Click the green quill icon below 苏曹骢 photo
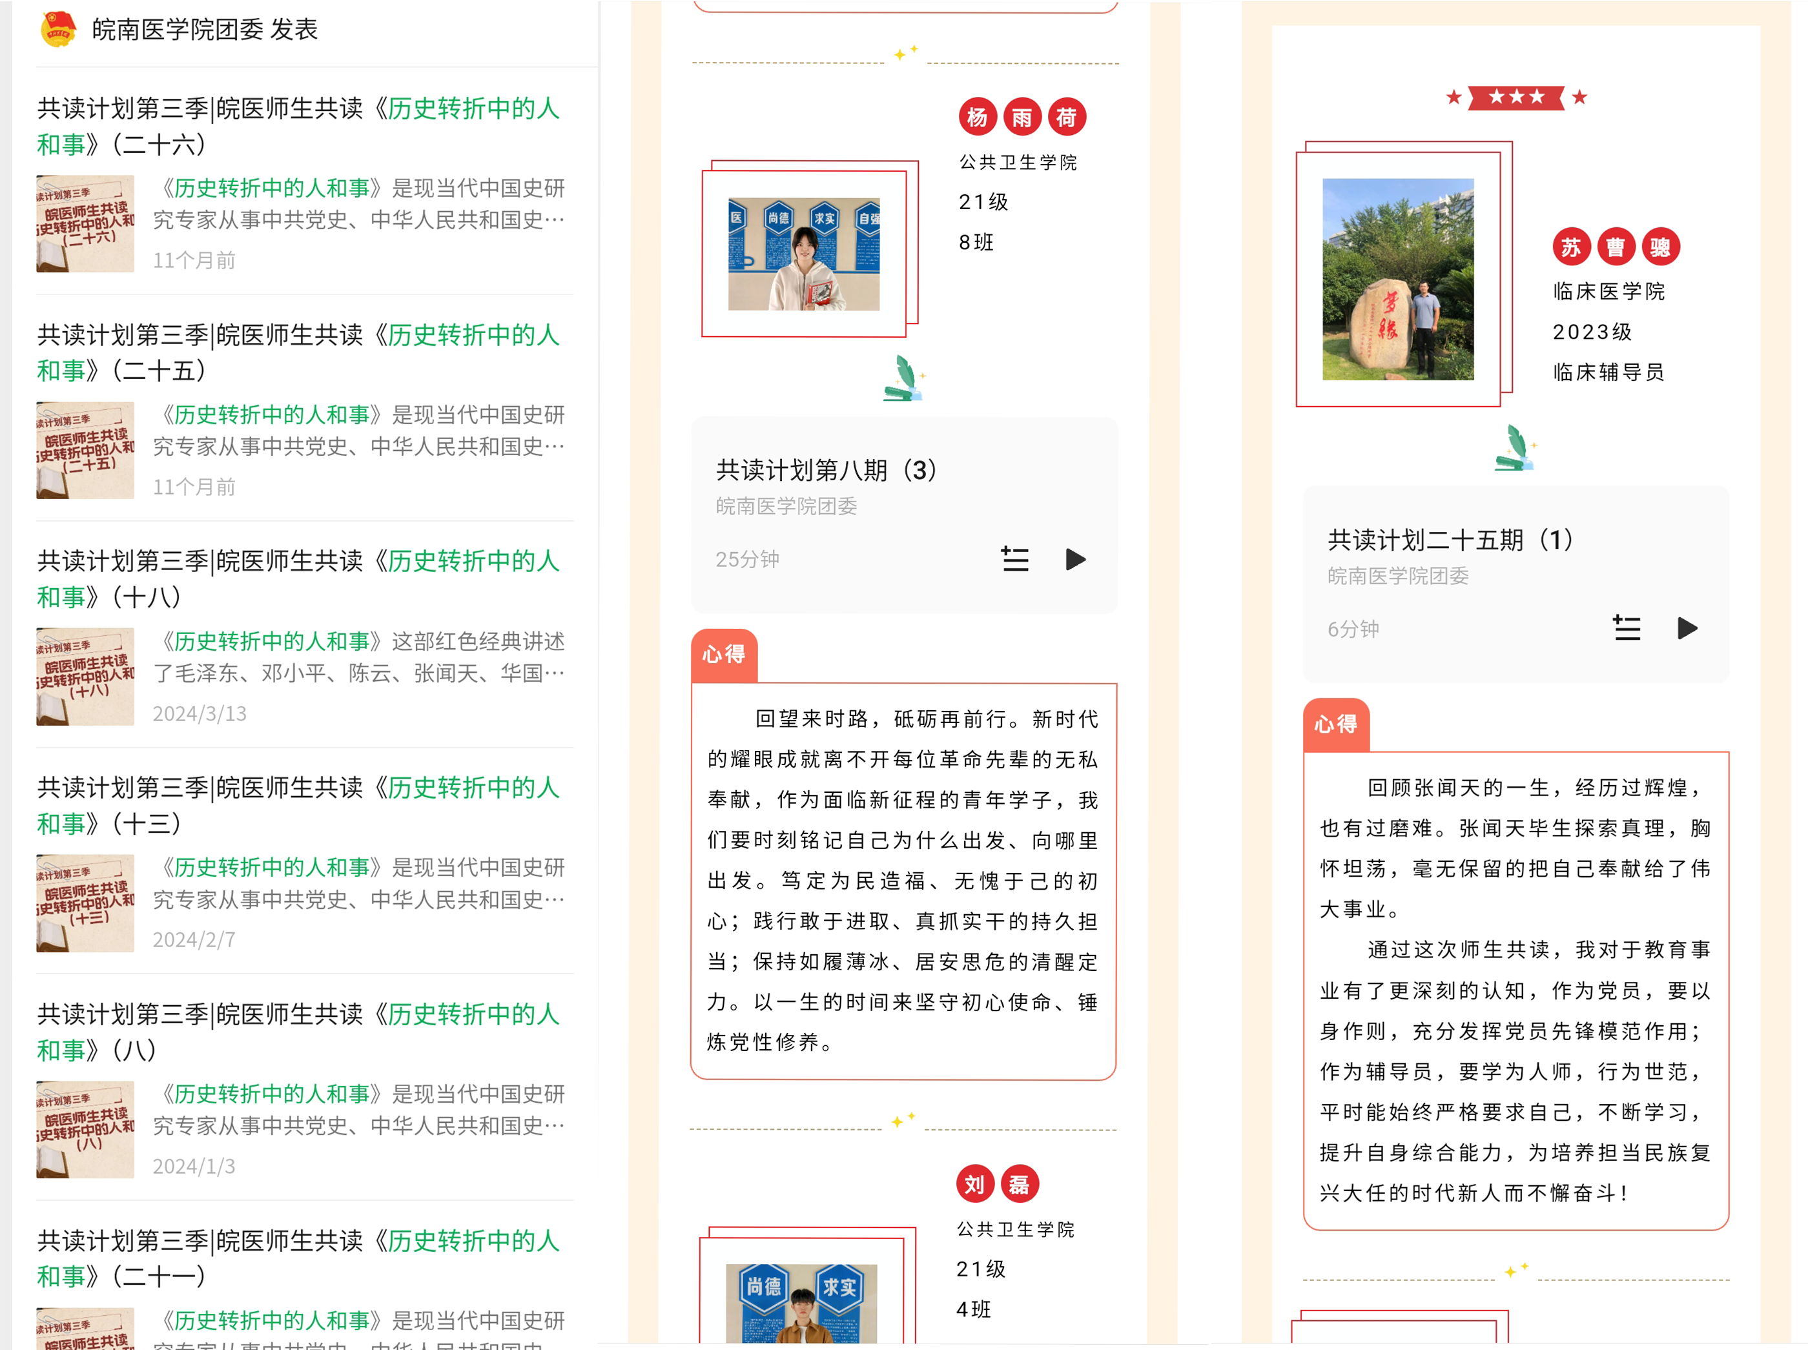This screenshot has width=1808, height=1350. coord(1515,448)
